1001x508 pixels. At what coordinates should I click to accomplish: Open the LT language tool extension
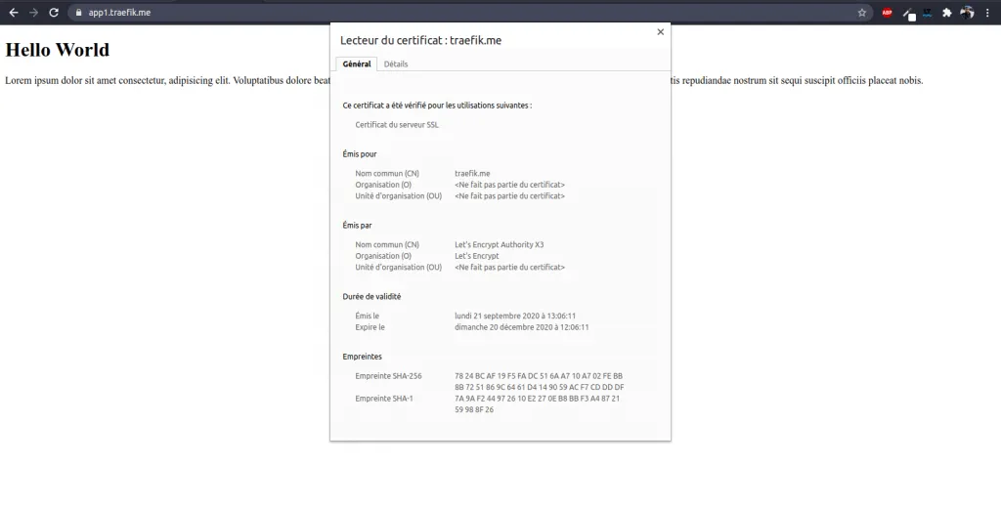(x=927, y=13)
